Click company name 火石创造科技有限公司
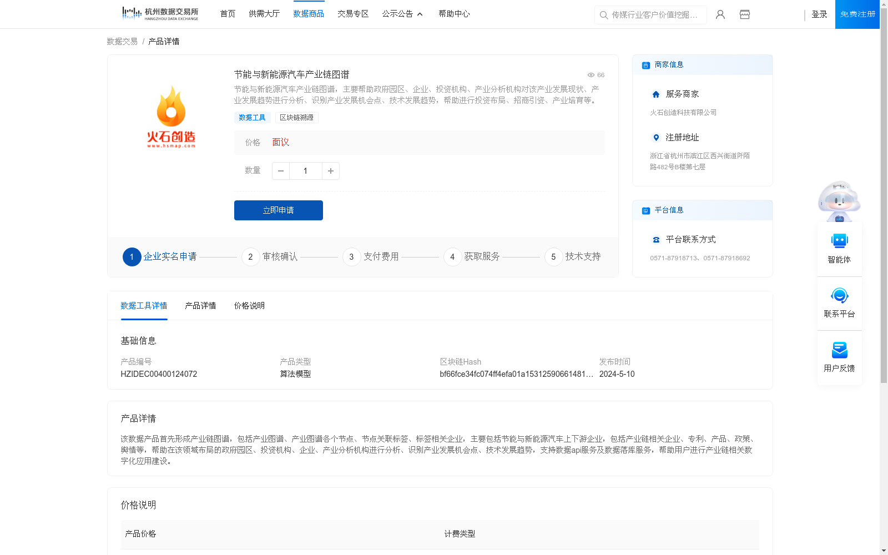 (x=683, y=113)
